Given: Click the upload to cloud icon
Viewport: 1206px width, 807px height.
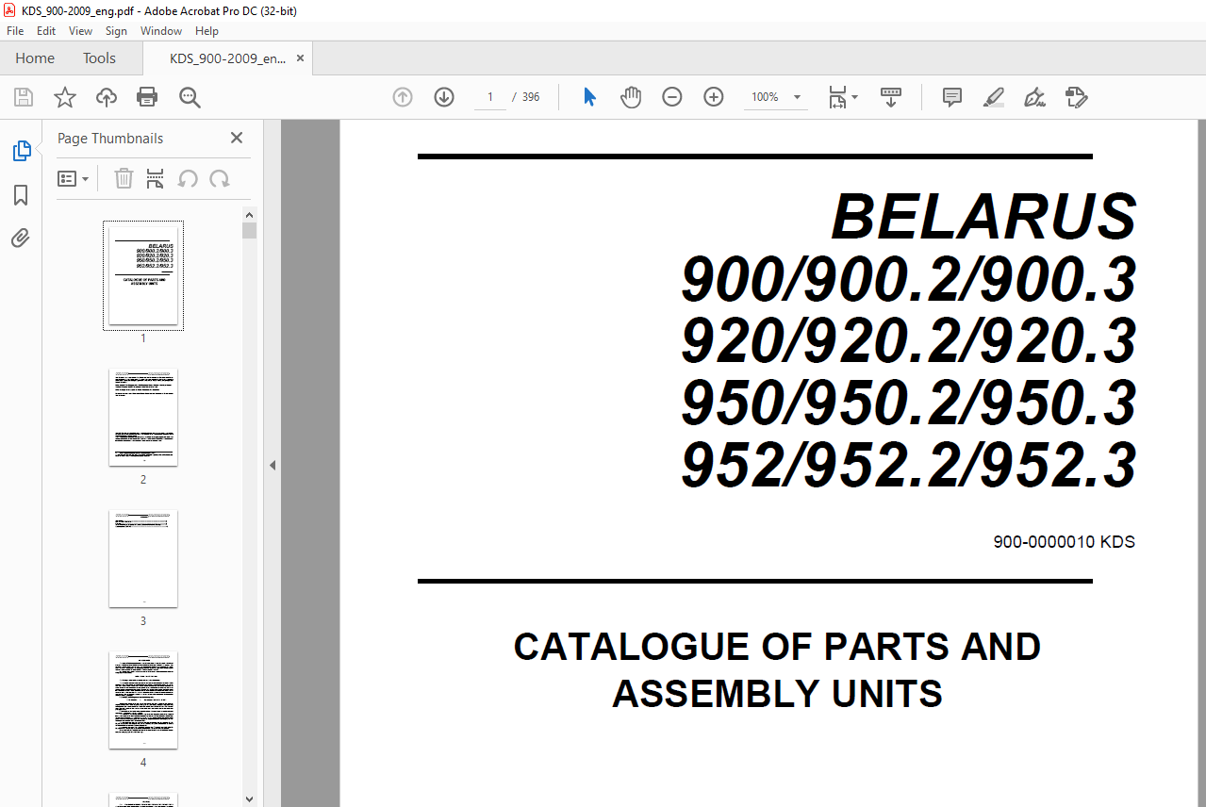Looking at the screenshot, I should click(107, 97).
